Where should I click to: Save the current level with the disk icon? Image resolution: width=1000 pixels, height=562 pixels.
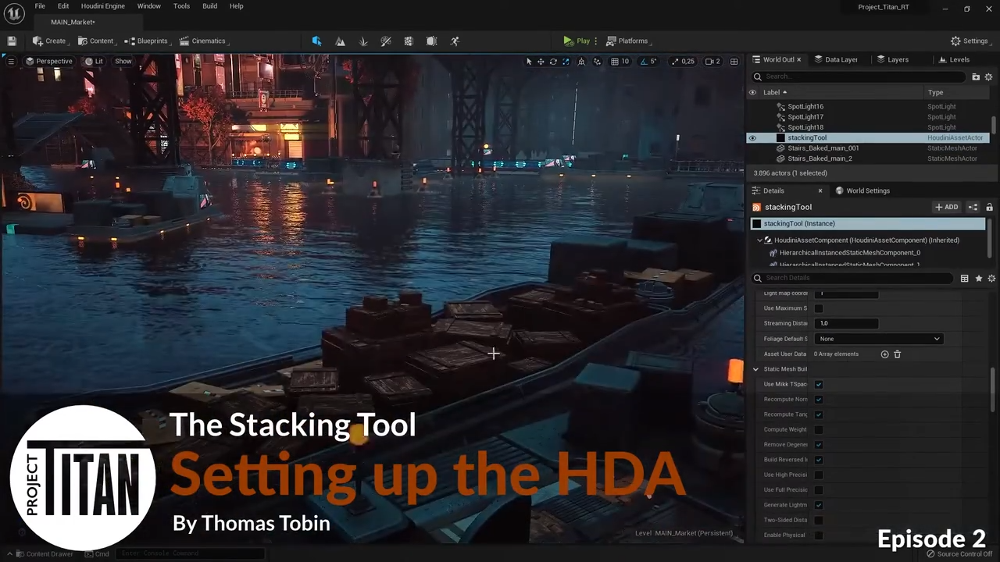(12, 41)
